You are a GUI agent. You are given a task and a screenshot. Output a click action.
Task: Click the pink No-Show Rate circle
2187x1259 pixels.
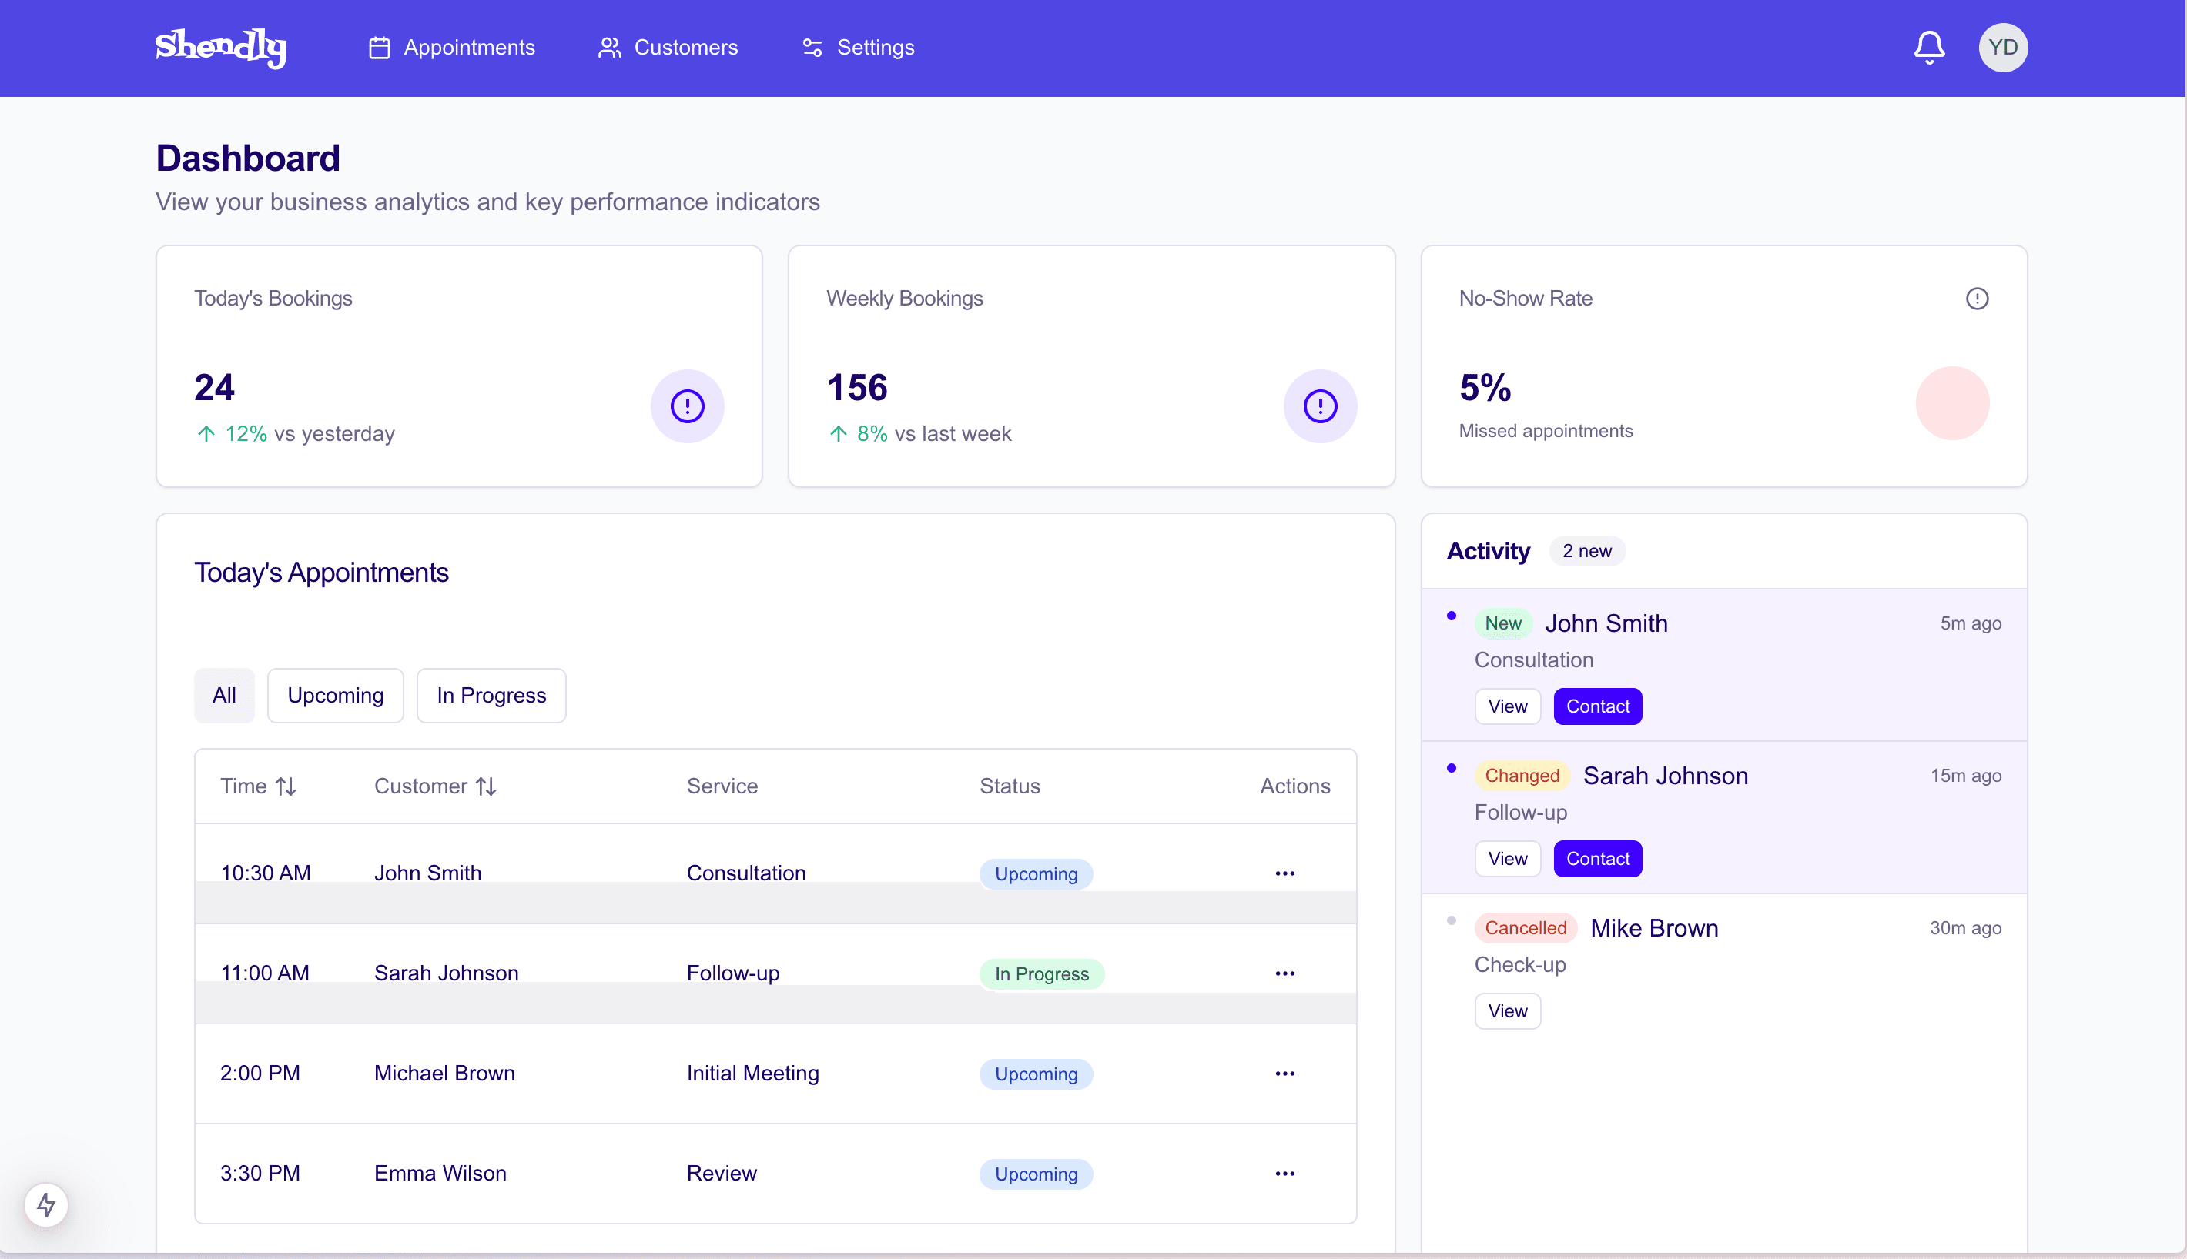1951,403
